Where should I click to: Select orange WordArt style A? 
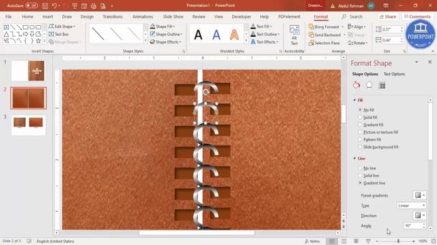(x=234, y=35)
